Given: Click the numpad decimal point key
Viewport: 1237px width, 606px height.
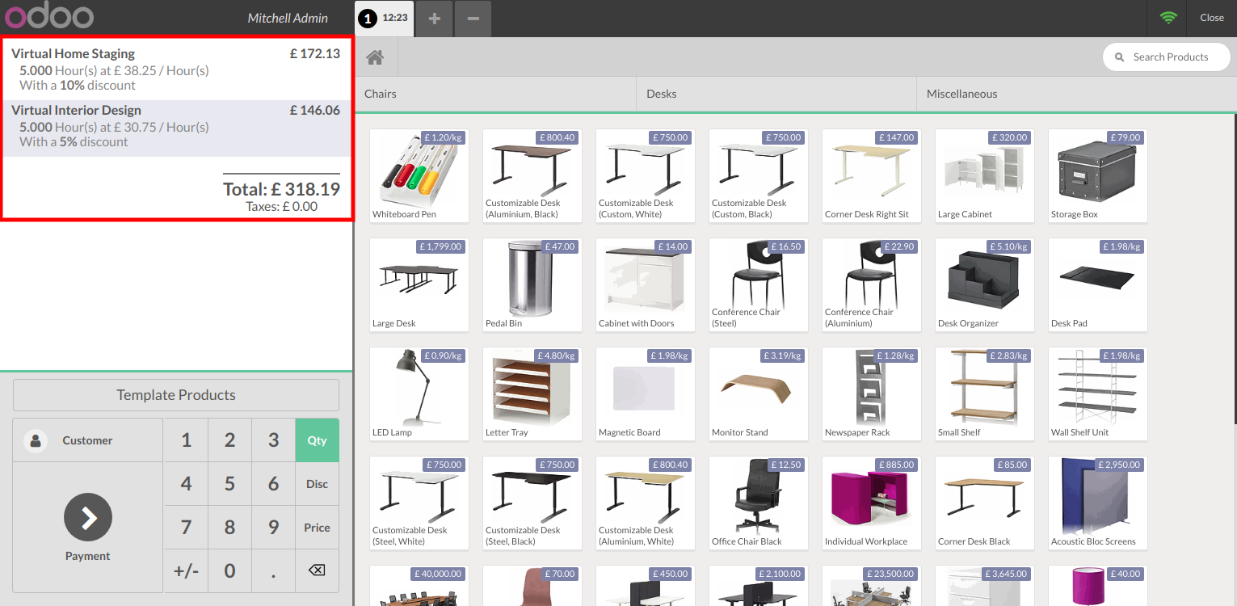Looking at the screenshot, I should coord(273,570).
